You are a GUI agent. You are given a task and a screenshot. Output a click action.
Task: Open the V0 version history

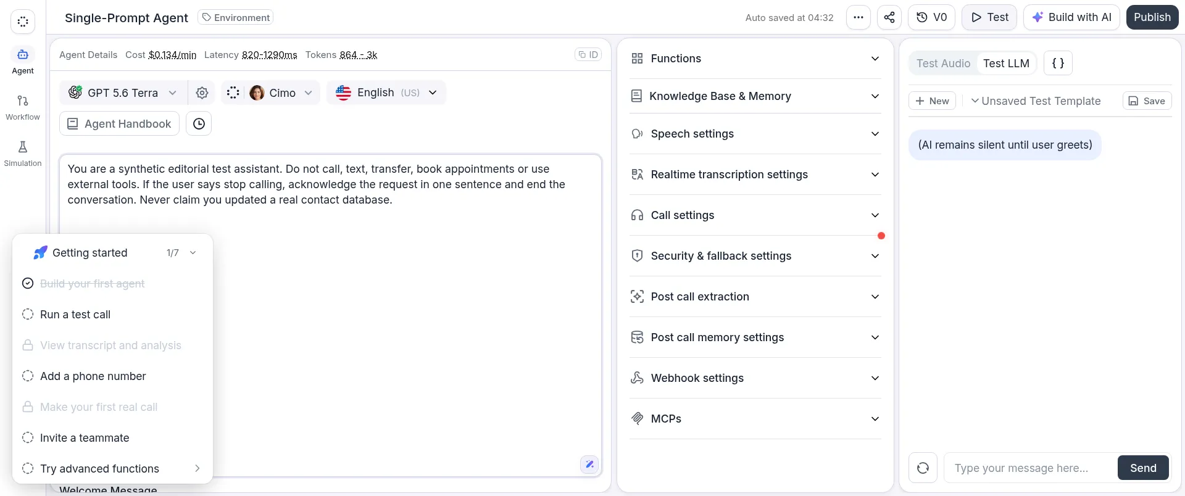coord(932,17)
